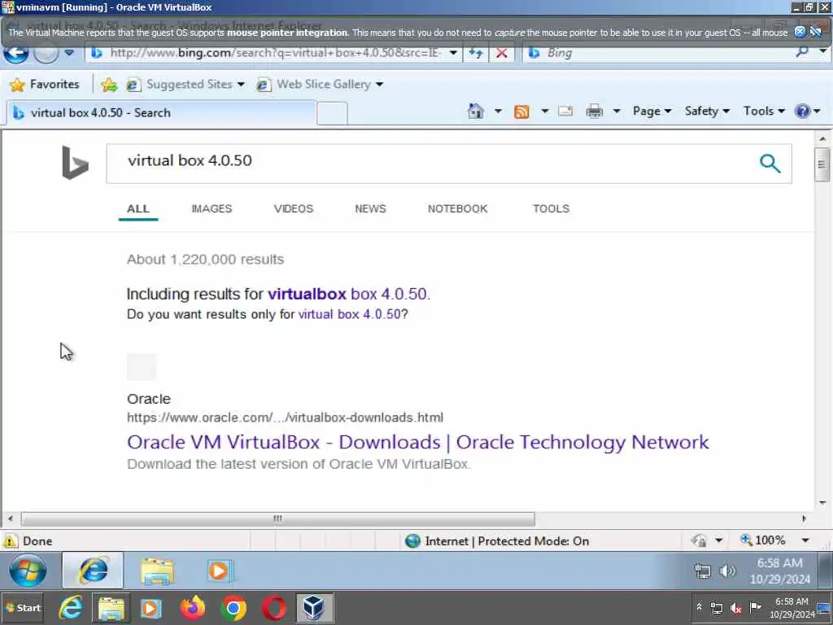Click the RSS feeds icon
Viewport: 833px width, 625px height.
(x=521, y=111)
